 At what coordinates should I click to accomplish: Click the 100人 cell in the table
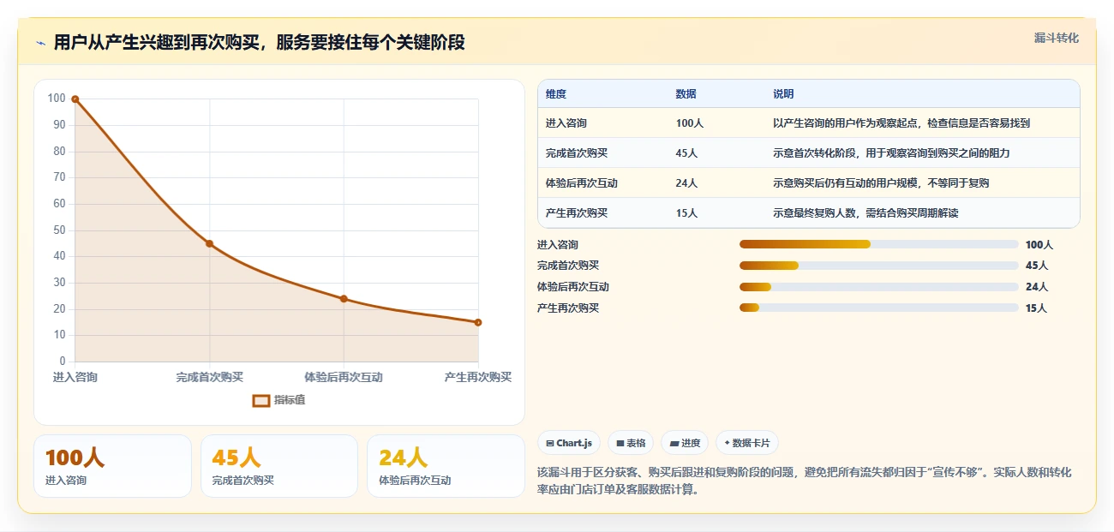[x=690, y=123]
